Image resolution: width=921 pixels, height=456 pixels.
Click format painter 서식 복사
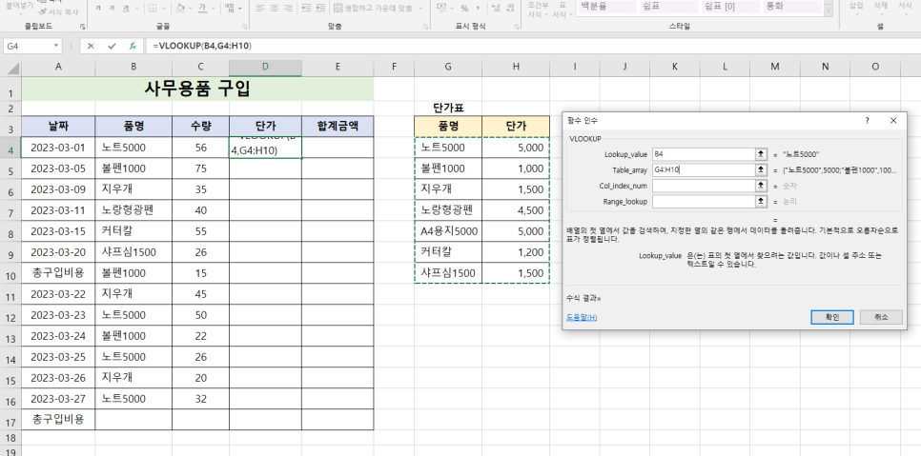(60, 11)
